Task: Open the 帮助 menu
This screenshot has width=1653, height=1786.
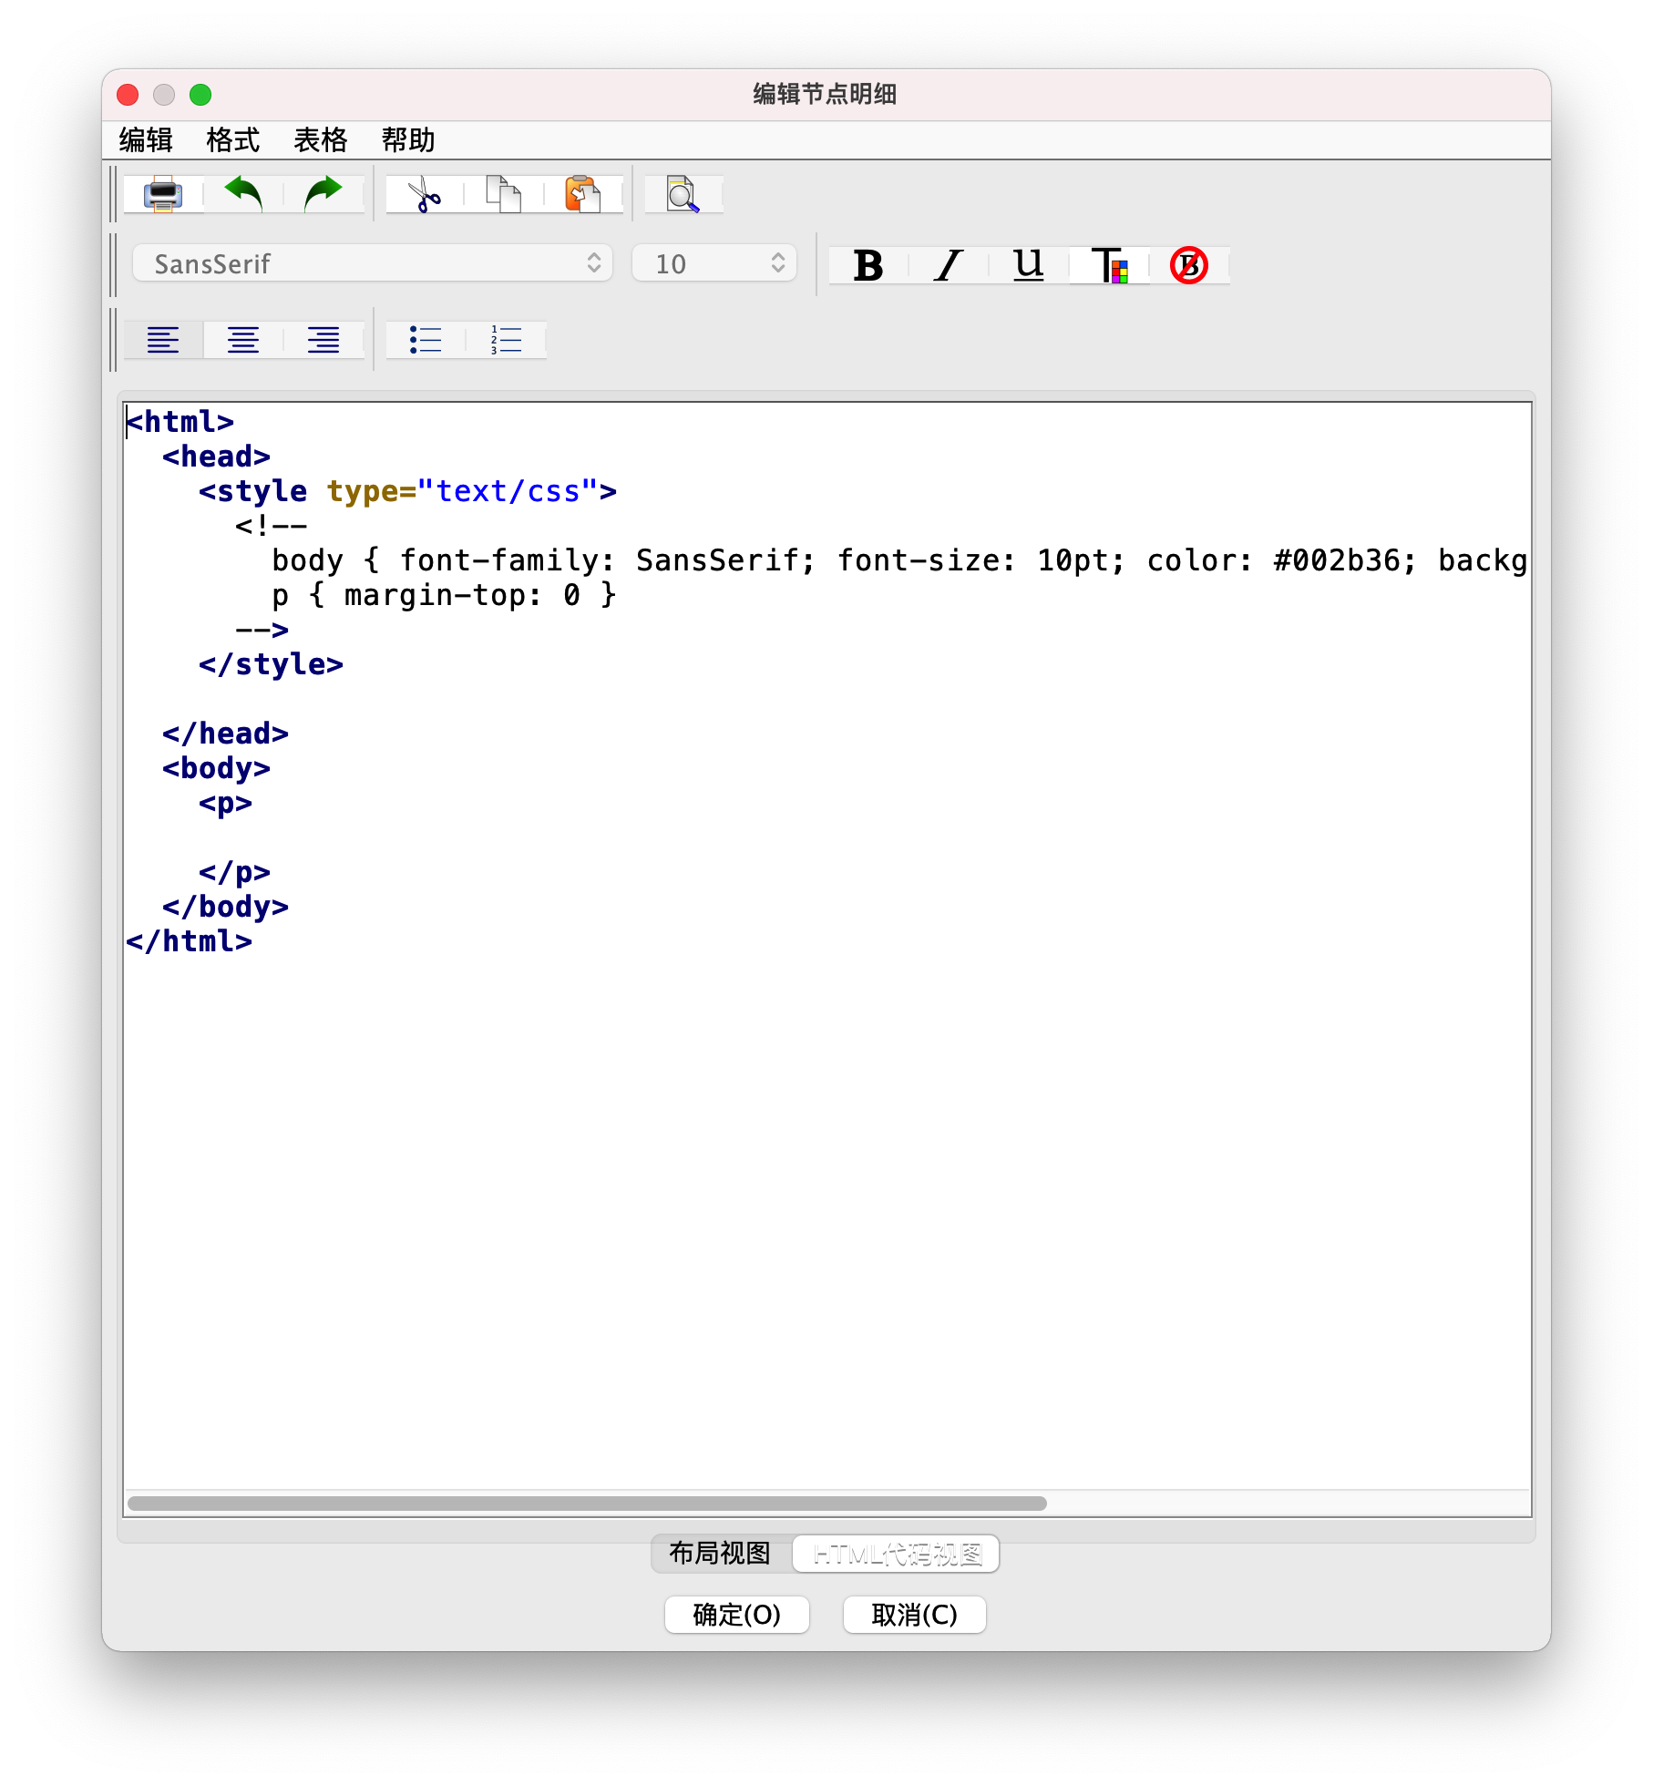Action: (x=408, y=140)
